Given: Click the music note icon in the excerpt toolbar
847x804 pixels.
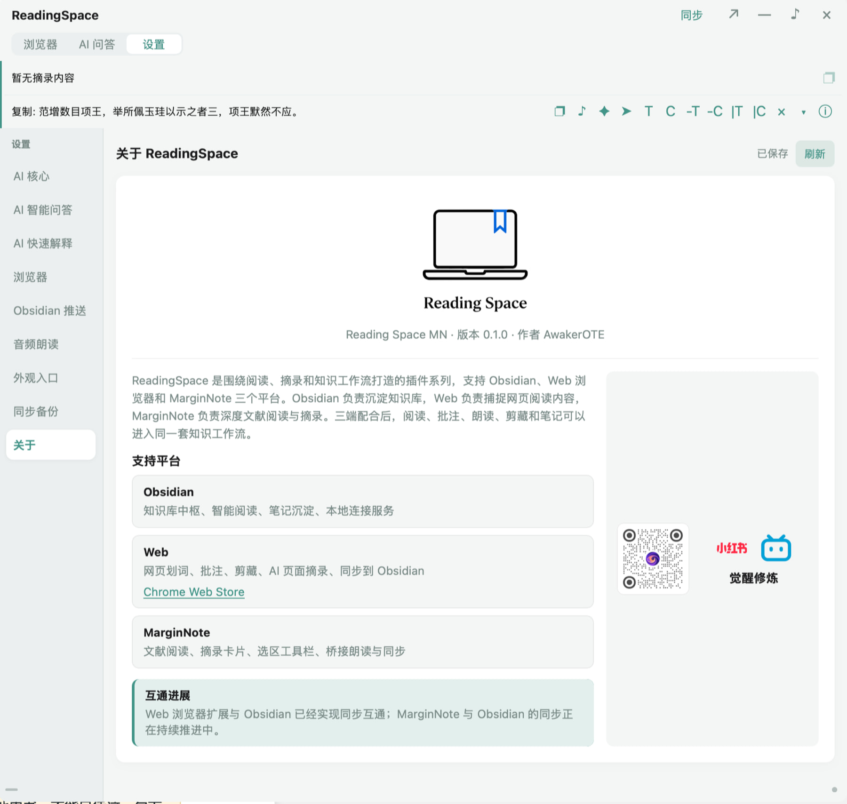Looking at the screenshot, I should point(582,111).
